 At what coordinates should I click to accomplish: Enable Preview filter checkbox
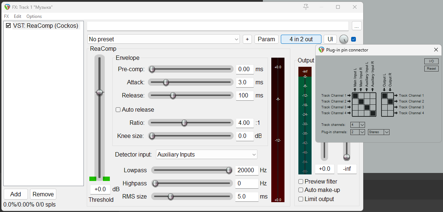pyautogui.click(x=301, y=181)
